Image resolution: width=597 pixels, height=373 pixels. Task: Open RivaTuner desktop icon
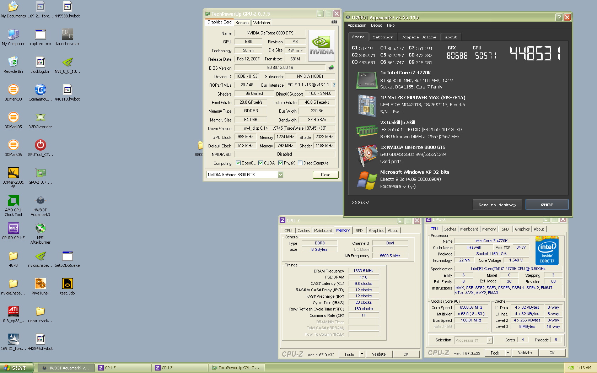tap(40, 287)
